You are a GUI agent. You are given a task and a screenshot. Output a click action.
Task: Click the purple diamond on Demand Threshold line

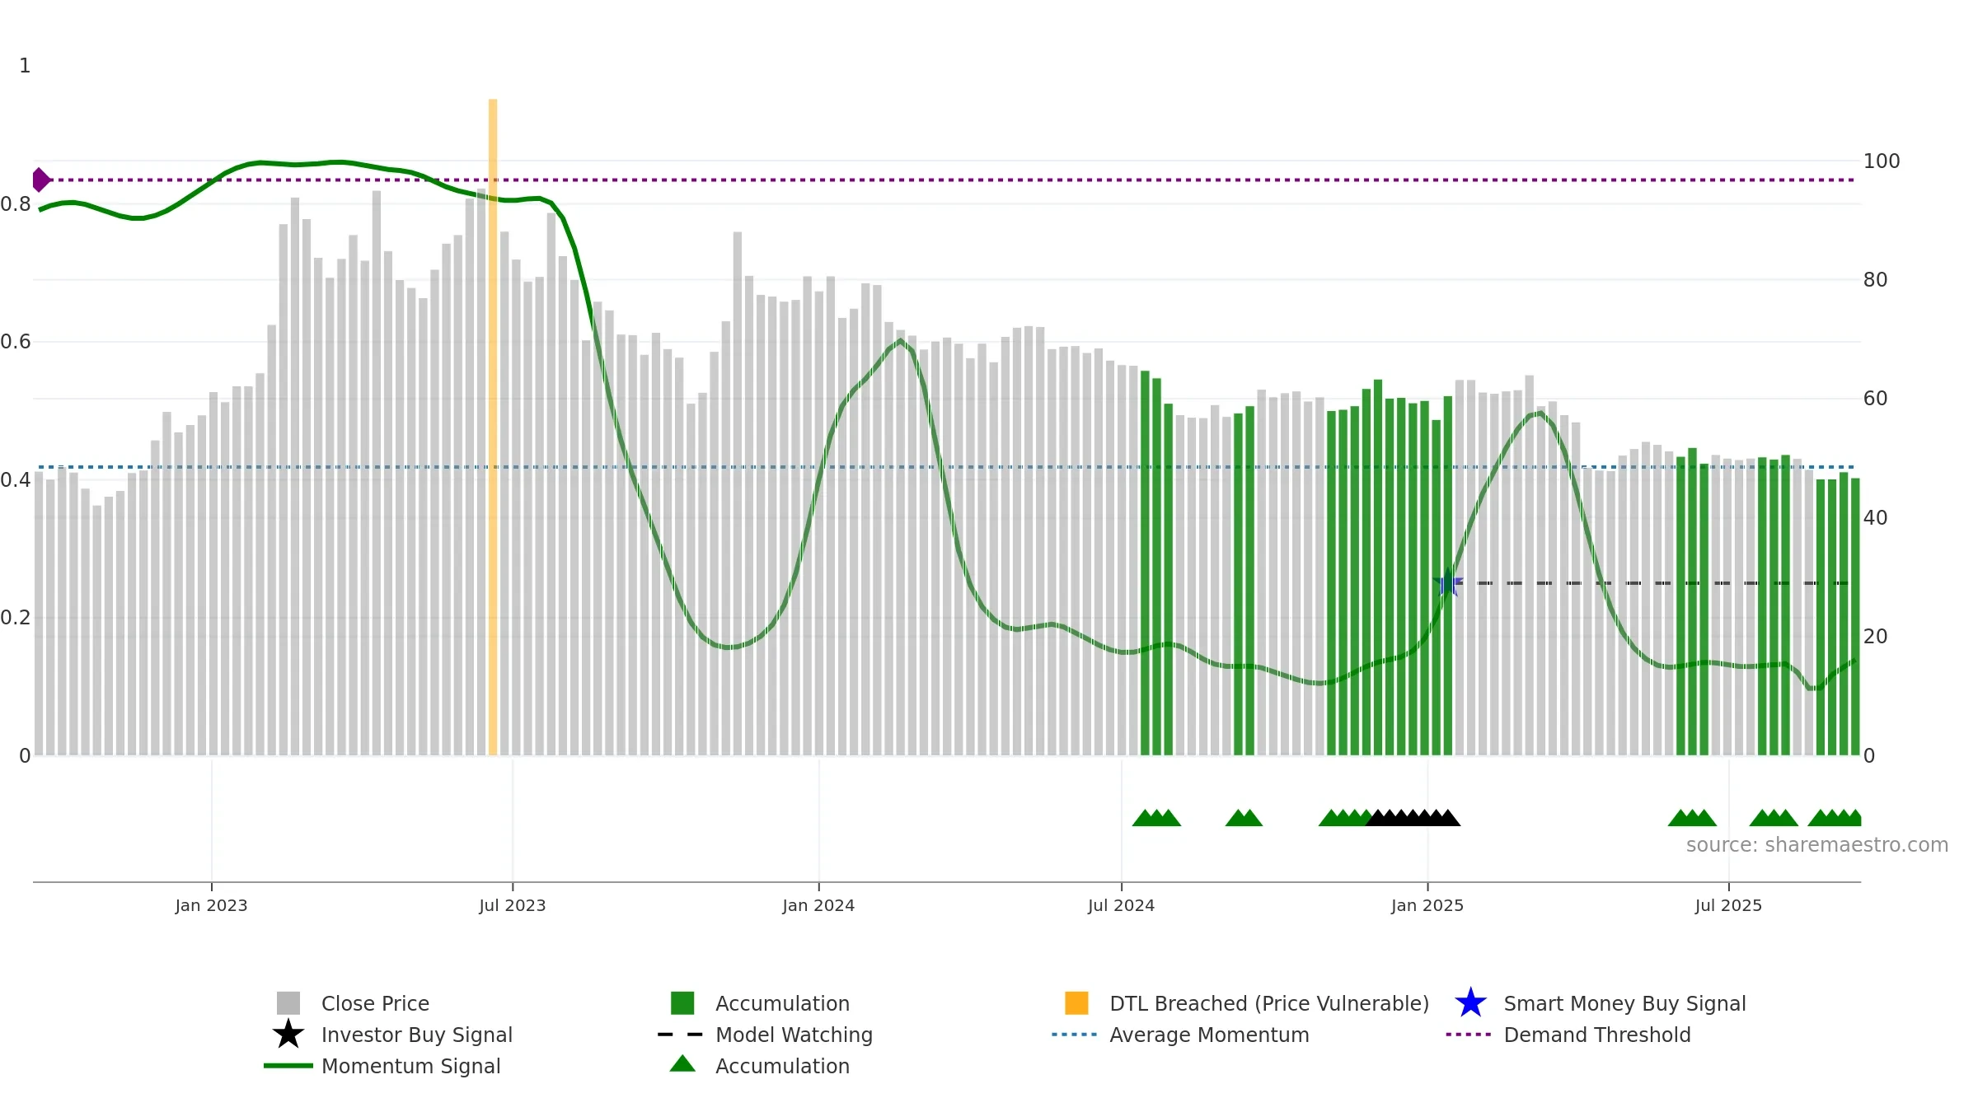coord(40,180)
